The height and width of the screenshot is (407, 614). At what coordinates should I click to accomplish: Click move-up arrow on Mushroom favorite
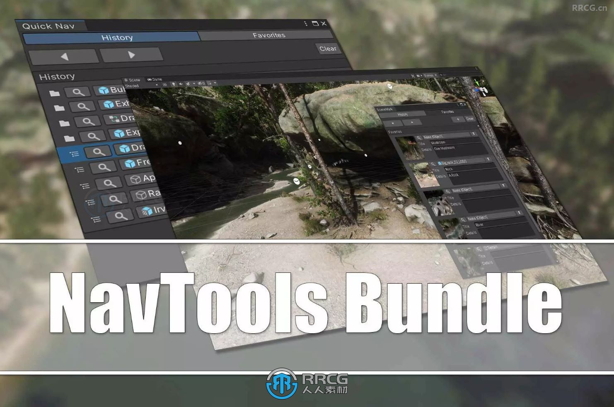coord(473,134)
